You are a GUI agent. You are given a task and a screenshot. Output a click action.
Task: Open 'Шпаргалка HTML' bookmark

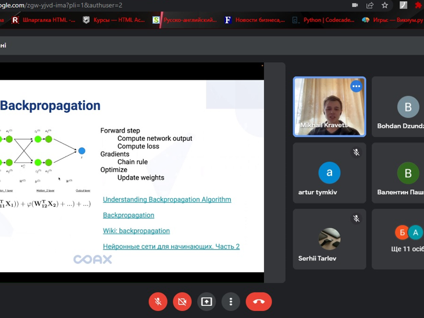pyautogui.click(x=44, y=20)
